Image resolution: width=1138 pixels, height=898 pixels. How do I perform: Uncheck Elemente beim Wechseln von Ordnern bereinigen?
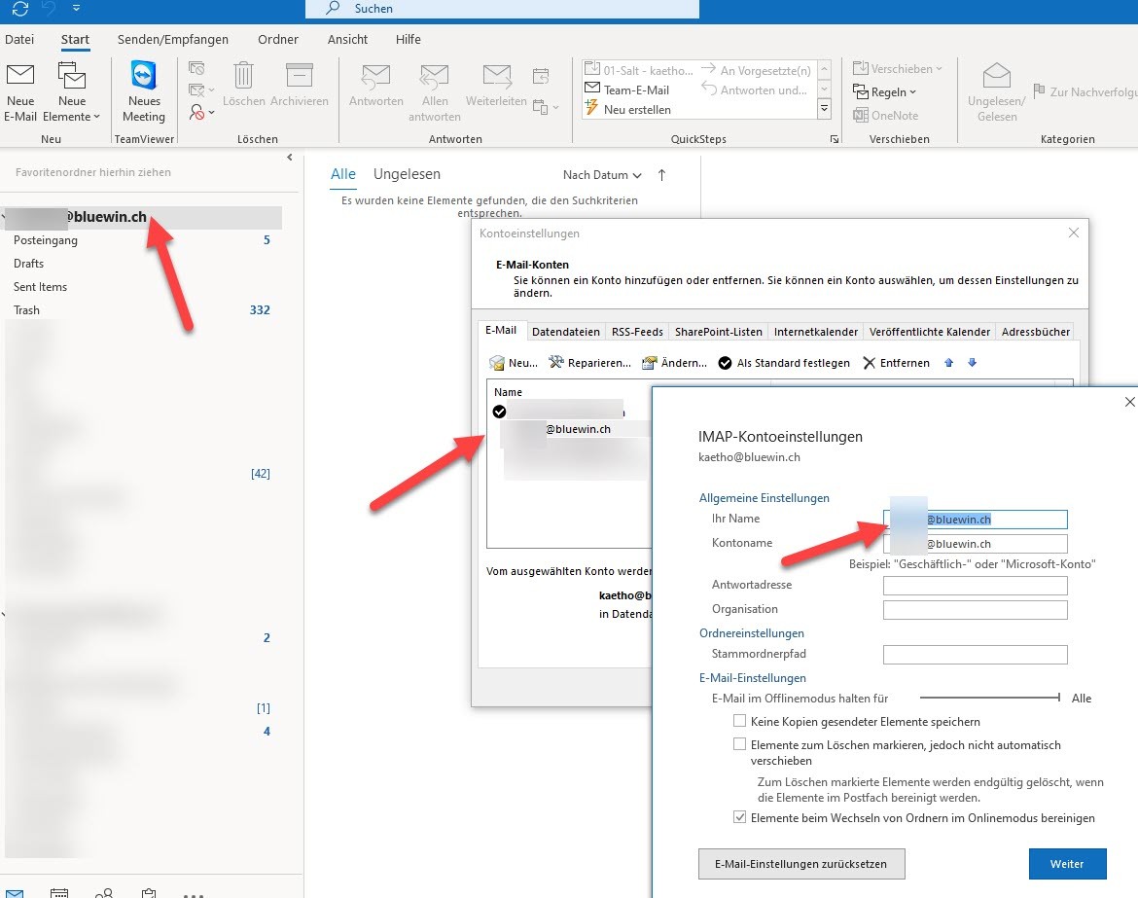740,818
